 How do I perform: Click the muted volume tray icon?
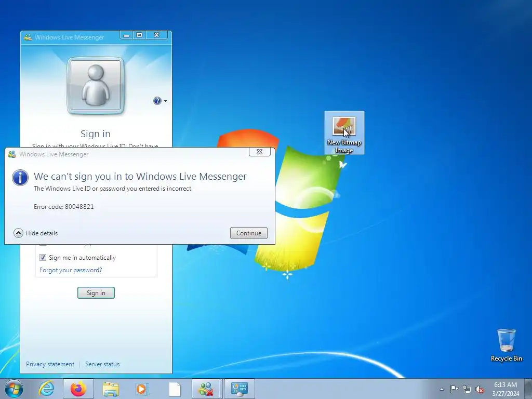pyautogui.click(x=480, y=390)
